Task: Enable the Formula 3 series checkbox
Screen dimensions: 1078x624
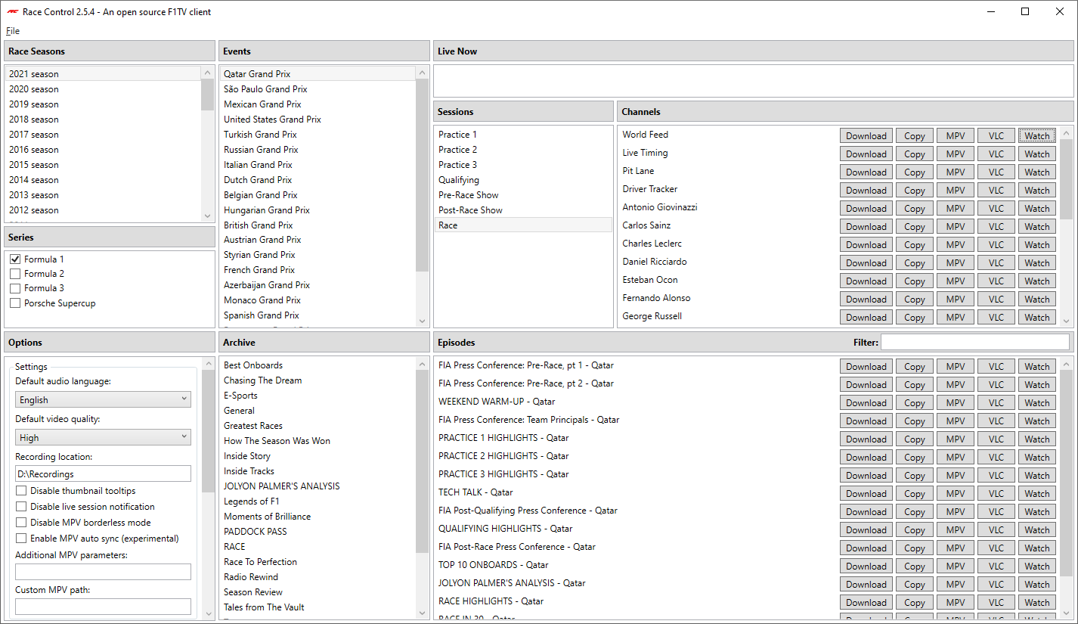Action: point(14,288)
